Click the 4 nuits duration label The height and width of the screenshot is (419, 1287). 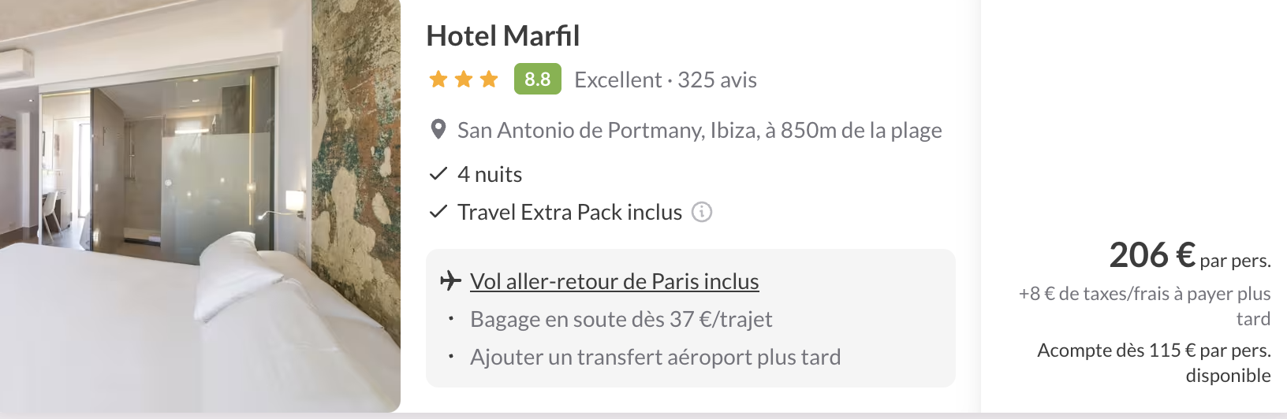click(490, 174)
